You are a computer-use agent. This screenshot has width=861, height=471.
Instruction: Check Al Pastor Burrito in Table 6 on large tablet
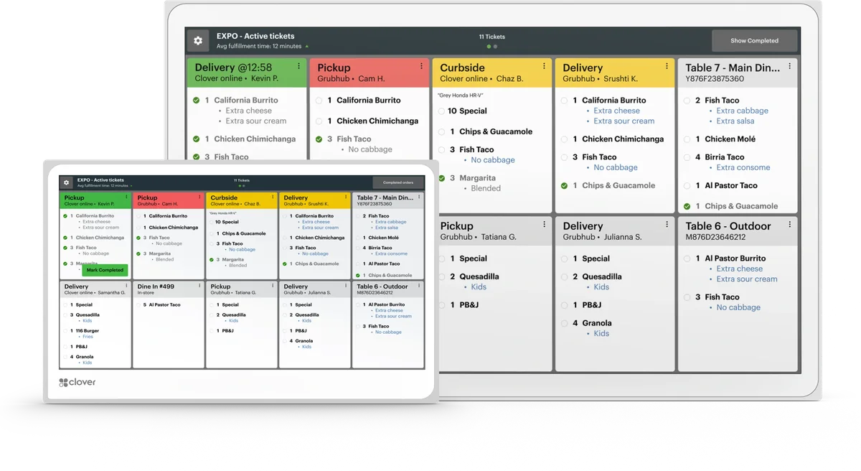coord(687,258)
